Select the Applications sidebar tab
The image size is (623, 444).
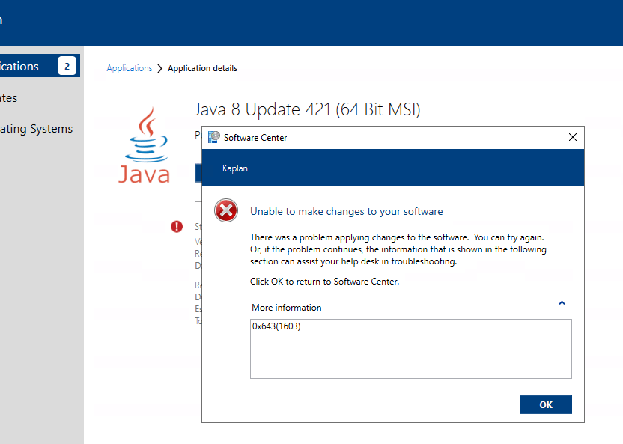pos(40,66)
